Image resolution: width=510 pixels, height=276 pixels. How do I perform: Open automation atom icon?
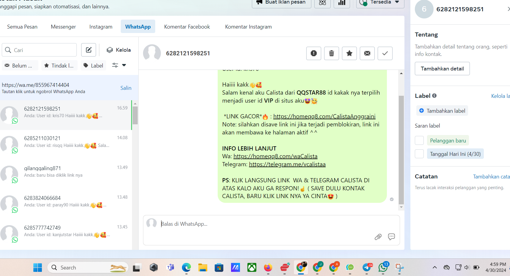click(322, 3)
